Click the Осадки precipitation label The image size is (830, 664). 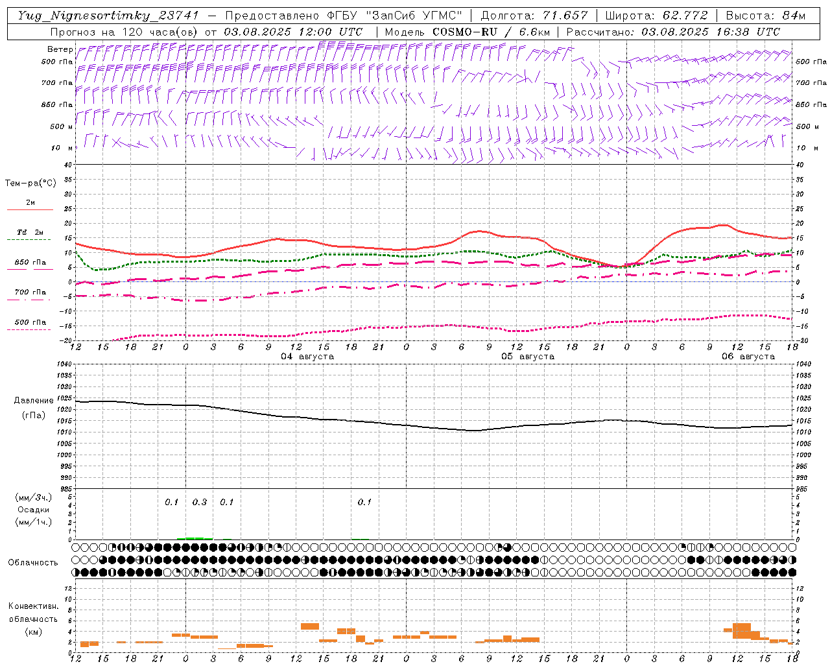[34, 510]
